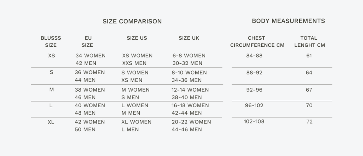
Task: Click the XXS MEN US size entry
Action: pyautogui.click(x=134, y=63)
